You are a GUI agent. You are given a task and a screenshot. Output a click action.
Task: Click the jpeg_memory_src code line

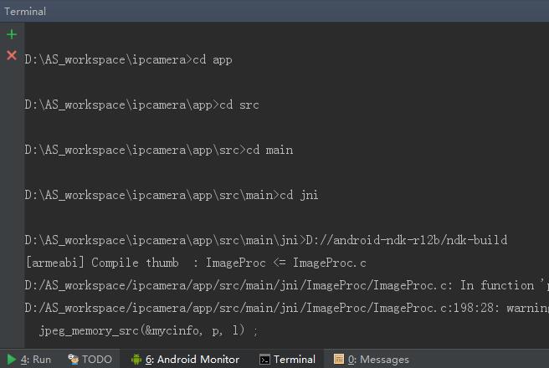click(x=149, y=331)
